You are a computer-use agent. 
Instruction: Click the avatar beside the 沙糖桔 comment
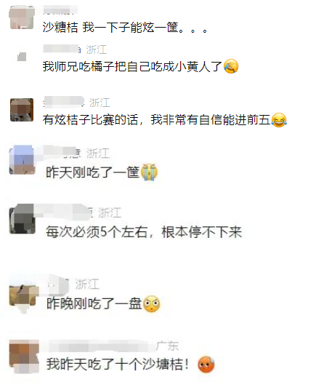[x=21, y=17]
